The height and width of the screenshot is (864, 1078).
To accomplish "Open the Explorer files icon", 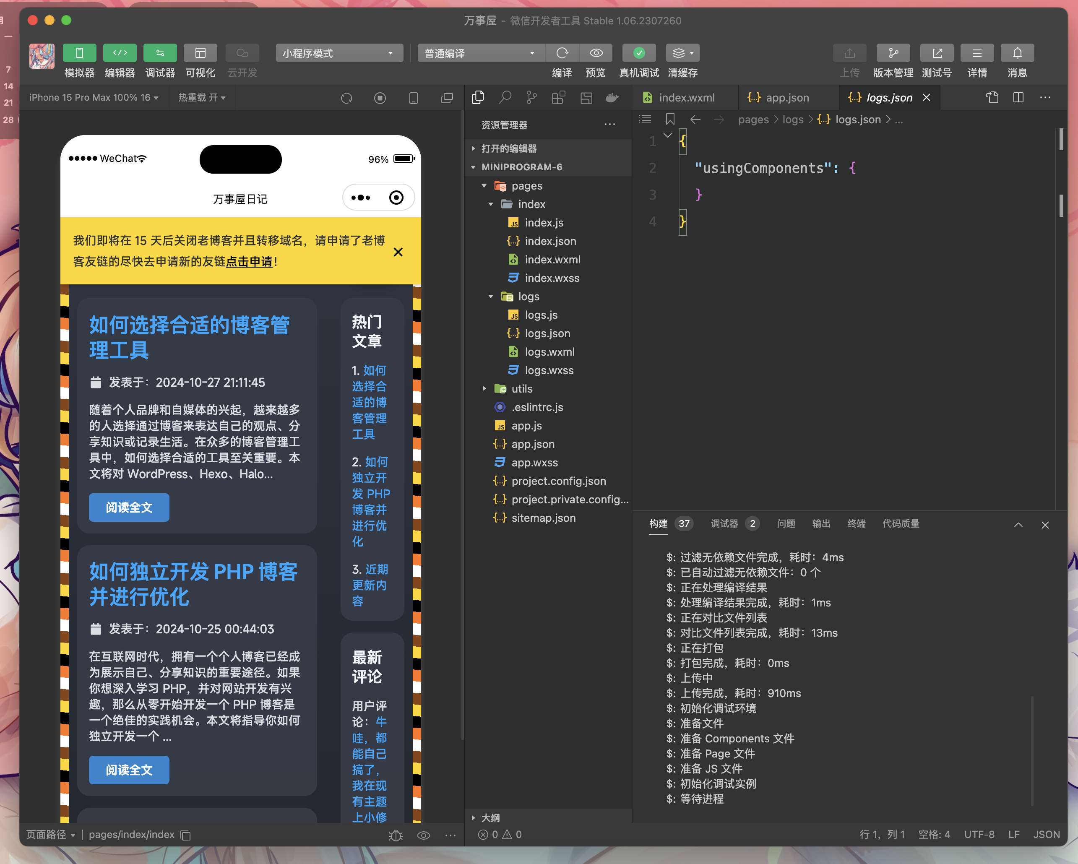I will pyautogui.click(x=478, y=97).
